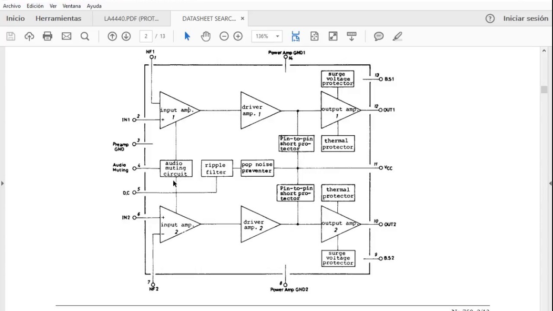Click the upload to cloud icon
The width and height of the screenshot is (553, 311).
pyautogui.click(x=29, y=36)
